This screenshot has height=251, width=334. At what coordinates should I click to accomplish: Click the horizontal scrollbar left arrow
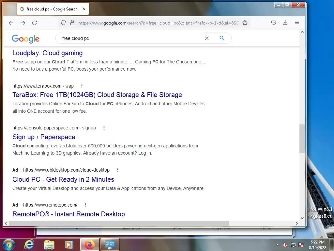pyautogui.click(x=6, y=223)
